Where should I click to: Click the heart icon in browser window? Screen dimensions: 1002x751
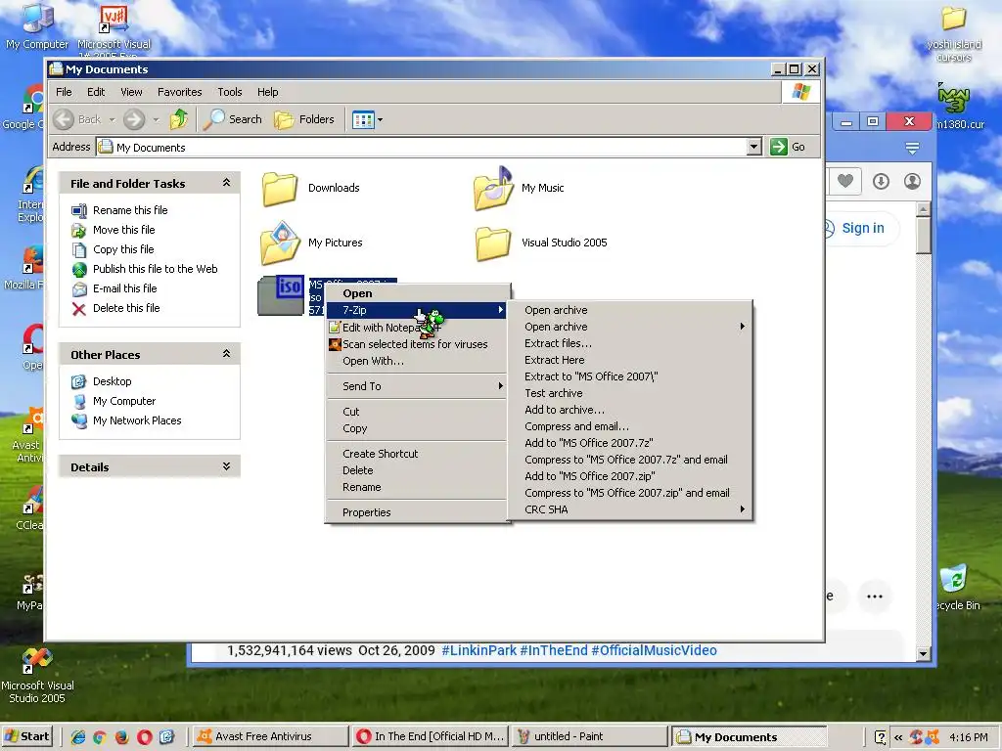pyautogui.click(x=844, y=181)
